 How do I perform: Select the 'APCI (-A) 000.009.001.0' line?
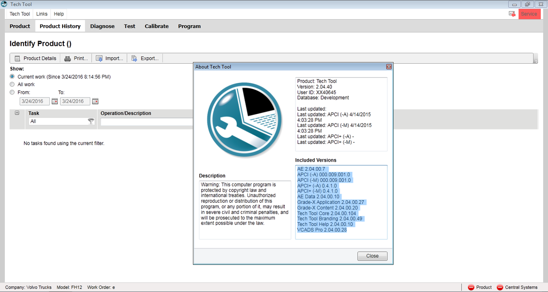(324, 174)
